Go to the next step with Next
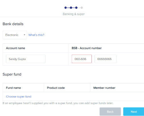 pyautogui.click(x=134, y=111)
